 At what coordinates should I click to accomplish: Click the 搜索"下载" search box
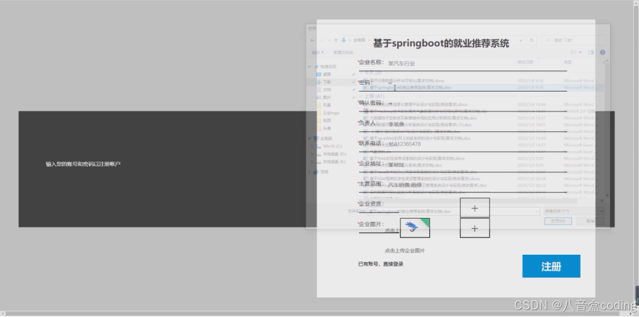[x=573, y=40]
